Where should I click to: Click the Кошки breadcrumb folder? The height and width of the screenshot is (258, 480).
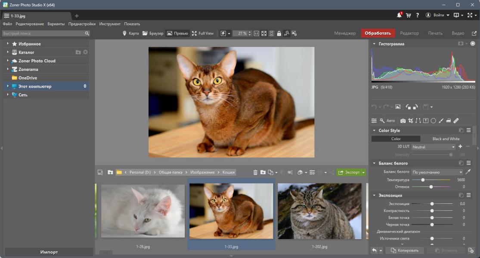(228, 172)
